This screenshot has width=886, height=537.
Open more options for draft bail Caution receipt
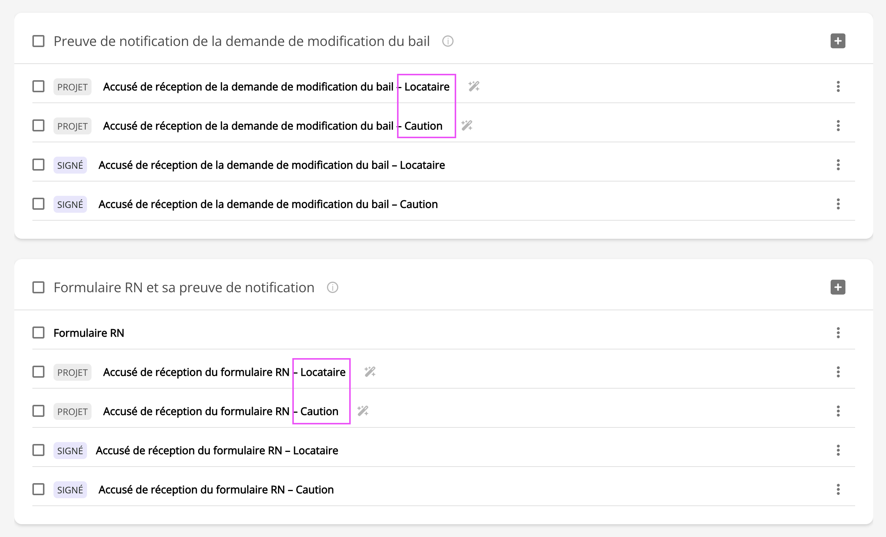[x=838, y=126]
